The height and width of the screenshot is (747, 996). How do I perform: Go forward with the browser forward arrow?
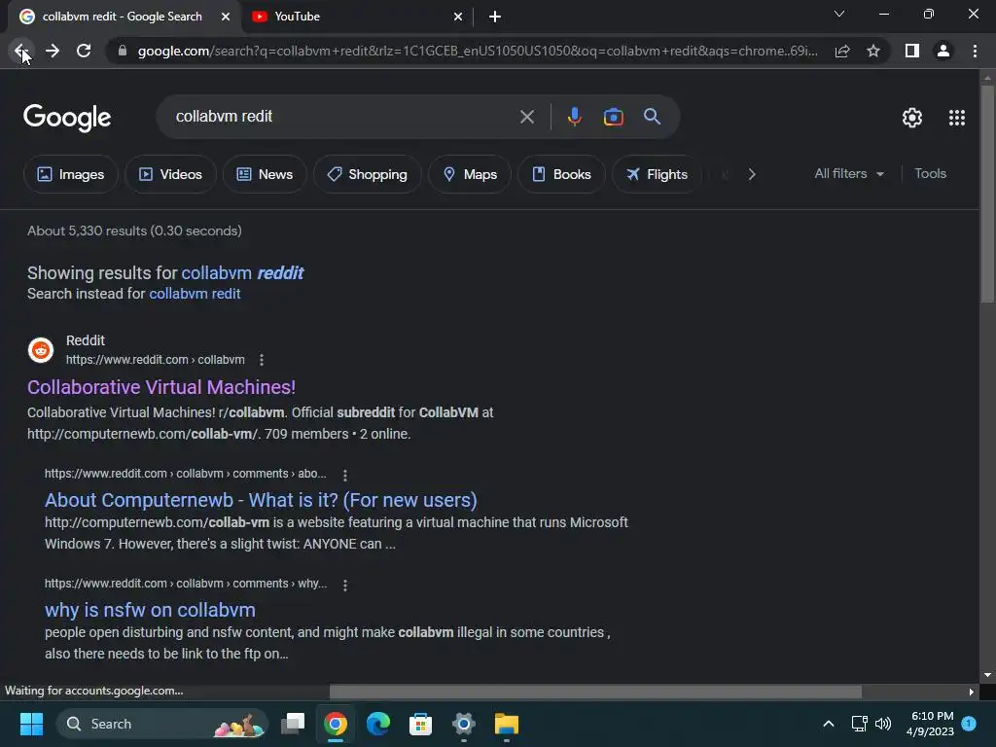53,51
